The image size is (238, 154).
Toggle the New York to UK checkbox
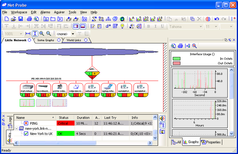point(26,134)
